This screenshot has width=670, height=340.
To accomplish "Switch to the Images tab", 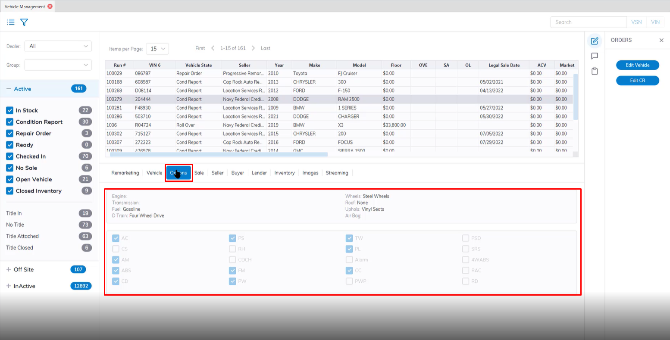I will pos(310,173).
